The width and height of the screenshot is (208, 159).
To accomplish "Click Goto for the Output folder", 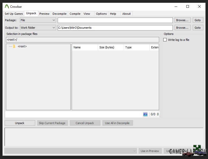I will pos(198,28).
